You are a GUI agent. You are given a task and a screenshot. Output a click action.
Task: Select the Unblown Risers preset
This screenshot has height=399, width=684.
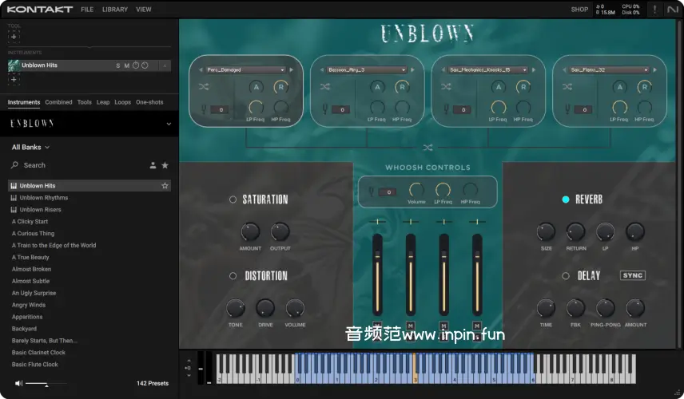point(40,210)
